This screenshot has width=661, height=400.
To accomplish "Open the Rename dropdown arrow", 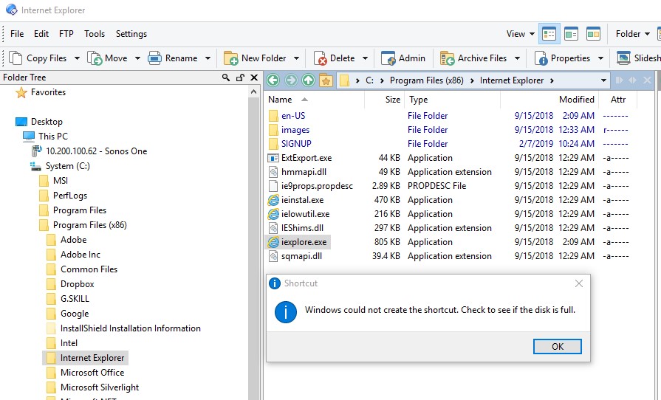I will [x=208, y=58].
